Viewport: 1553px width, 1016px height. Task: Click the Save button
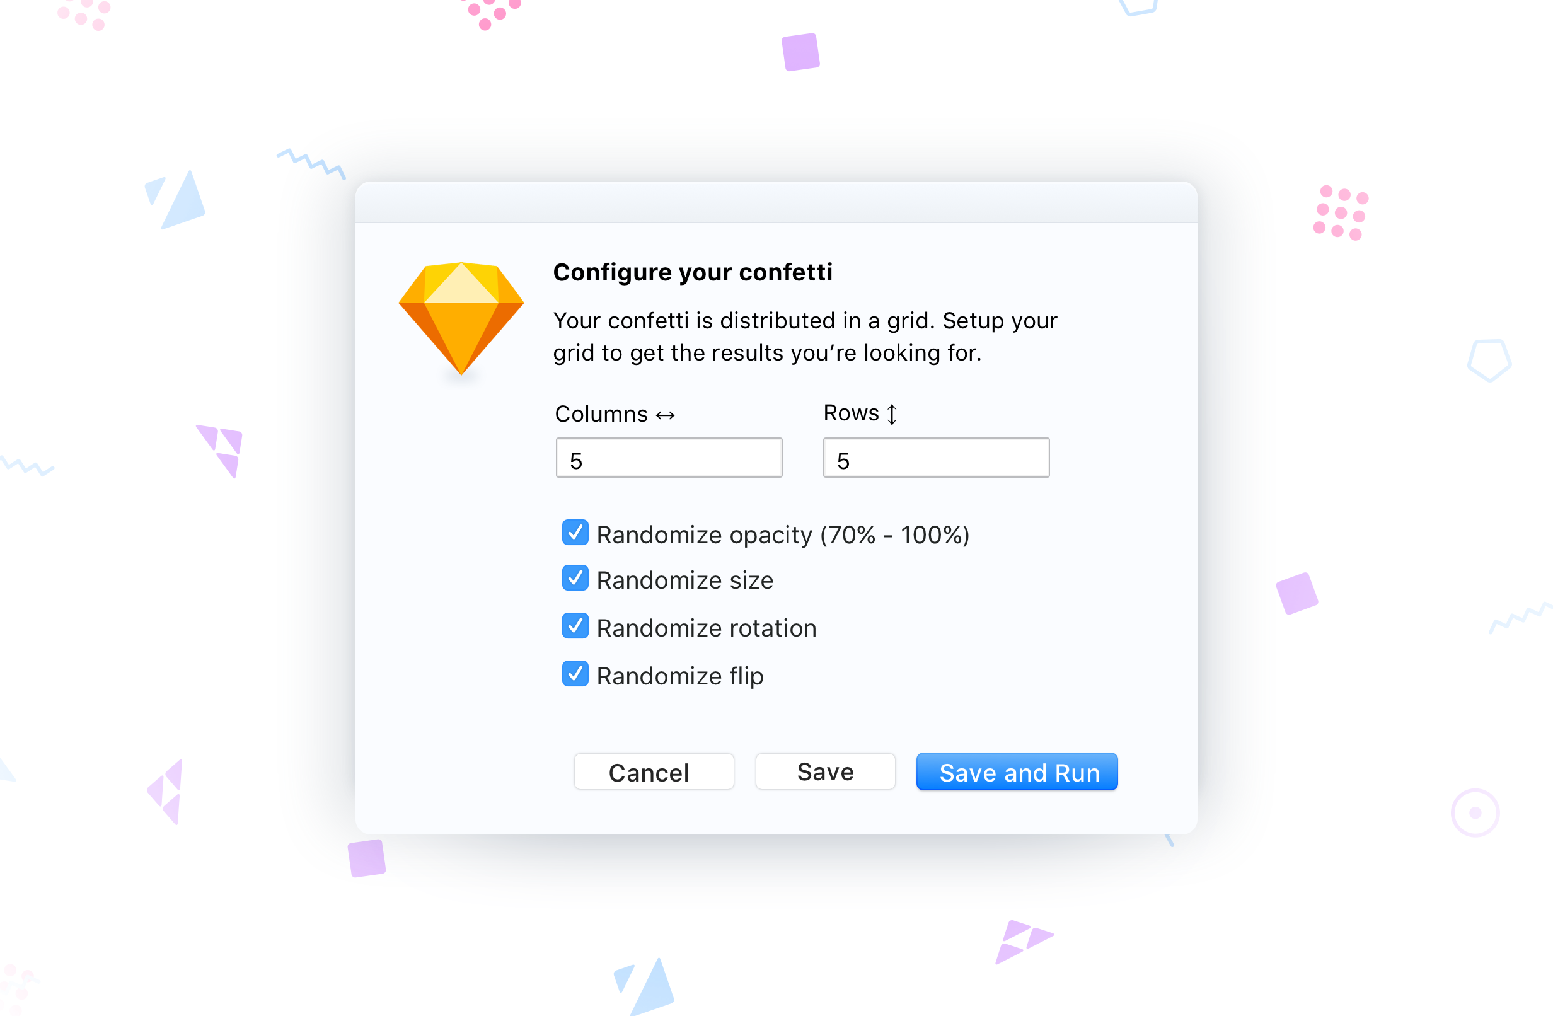(823, 771)
